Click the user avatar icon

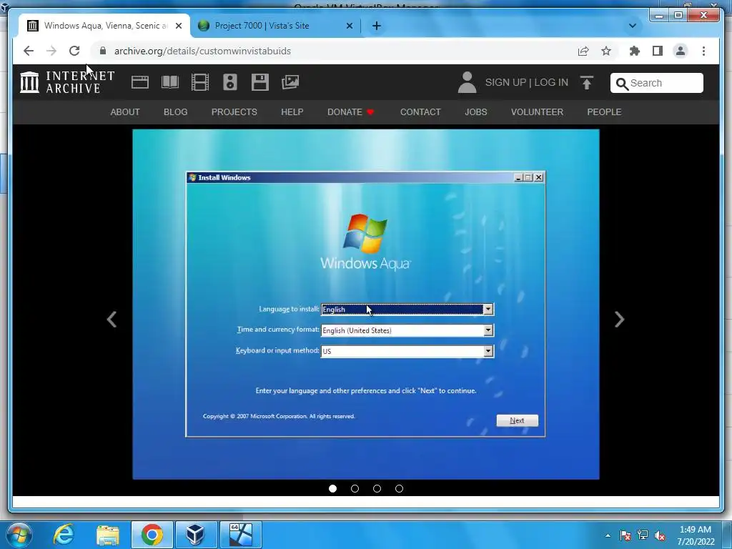467,82
